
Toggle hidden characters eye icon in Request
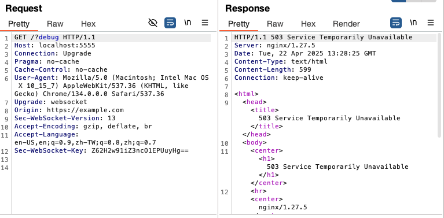[153, 23]
